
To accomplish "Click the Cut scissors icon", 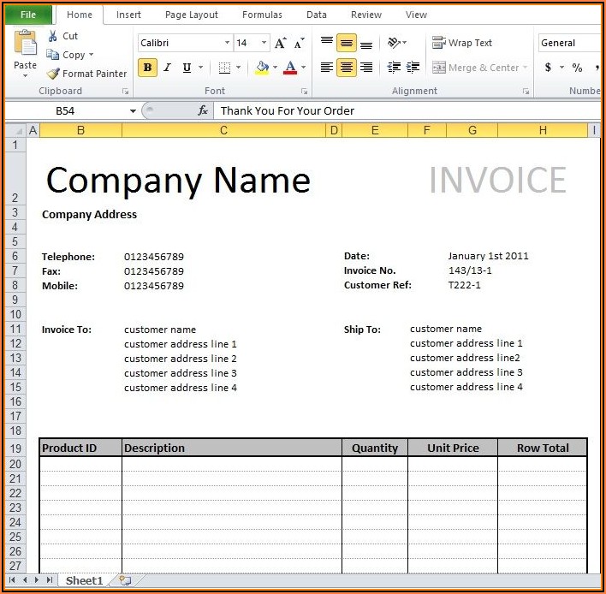I will 53,36.
